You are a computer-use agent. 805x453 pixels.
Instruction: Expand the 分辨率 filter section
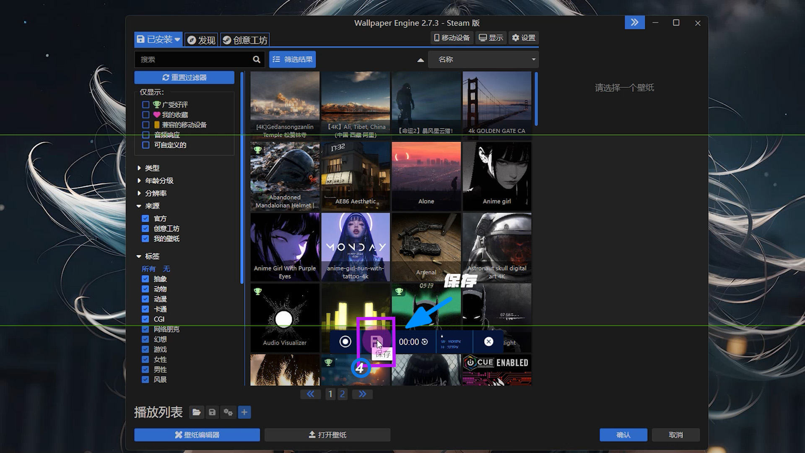click(x=152, y=193)
